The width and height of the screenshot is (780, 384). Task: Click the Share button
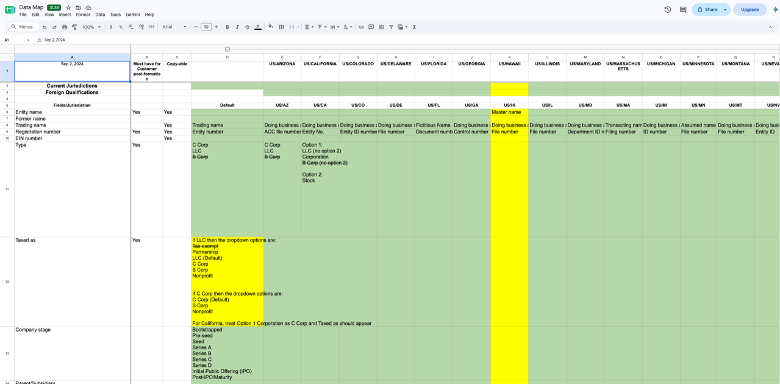(707, 10)
